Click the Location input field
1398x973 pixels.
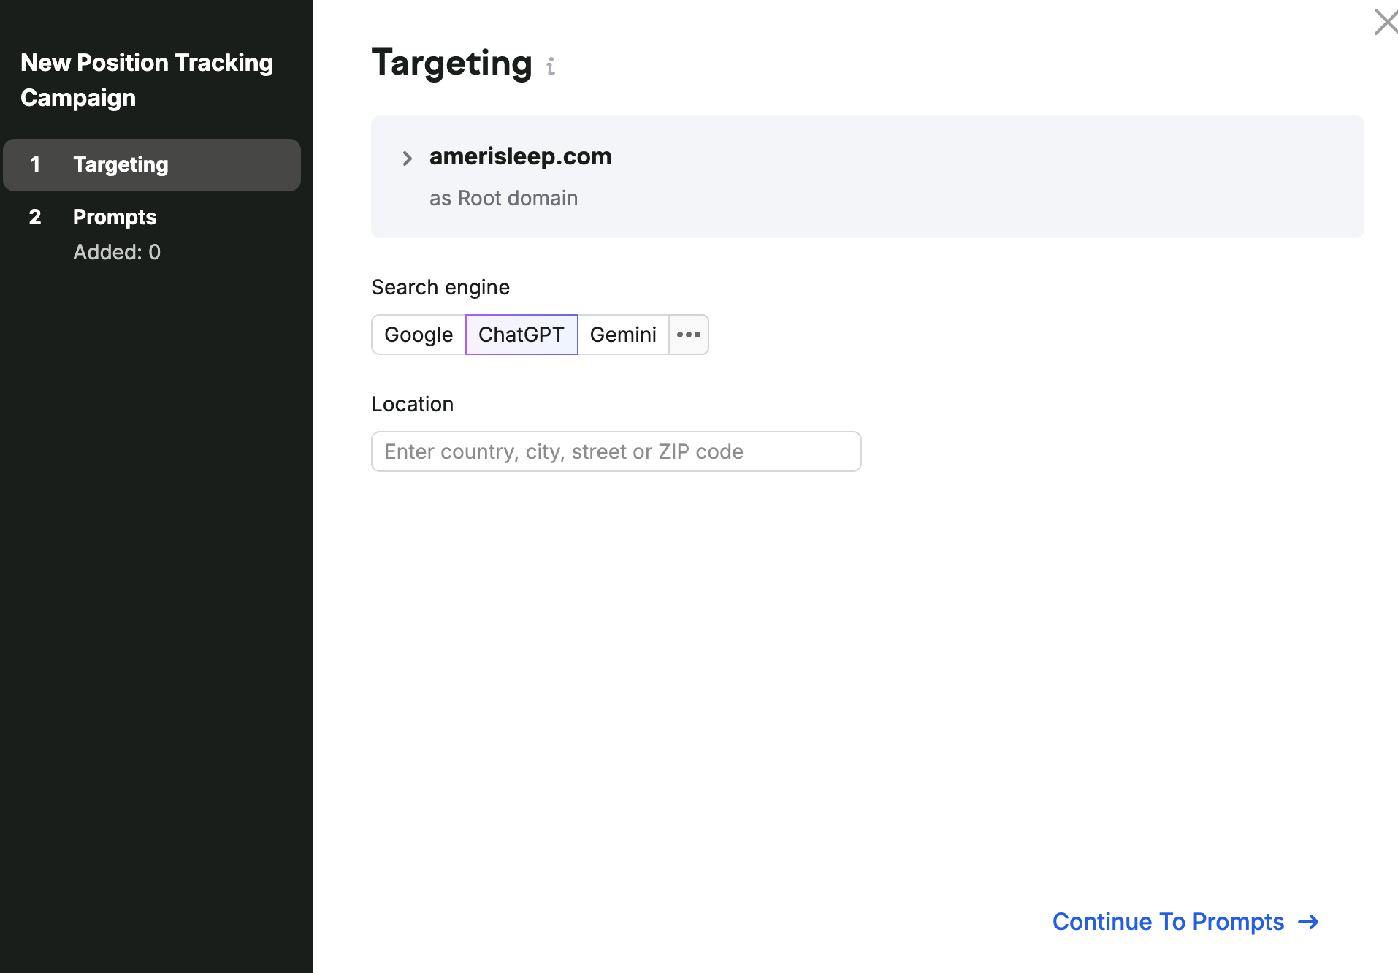tap(616, 451)
